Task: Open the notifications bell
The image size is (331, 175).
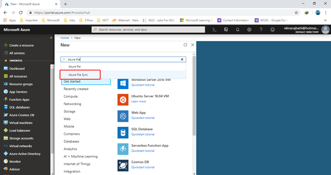Action: tap(238, 30)
